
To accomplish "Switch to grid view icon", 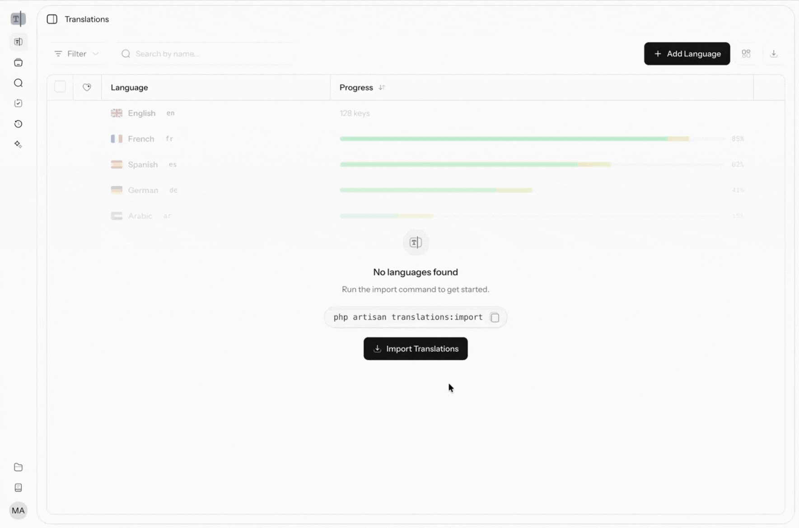I will click(746, 54).
